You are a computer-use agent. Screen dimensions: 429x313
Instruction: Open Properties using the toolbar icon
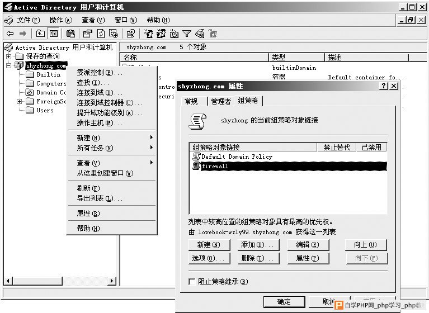point(88,34)
